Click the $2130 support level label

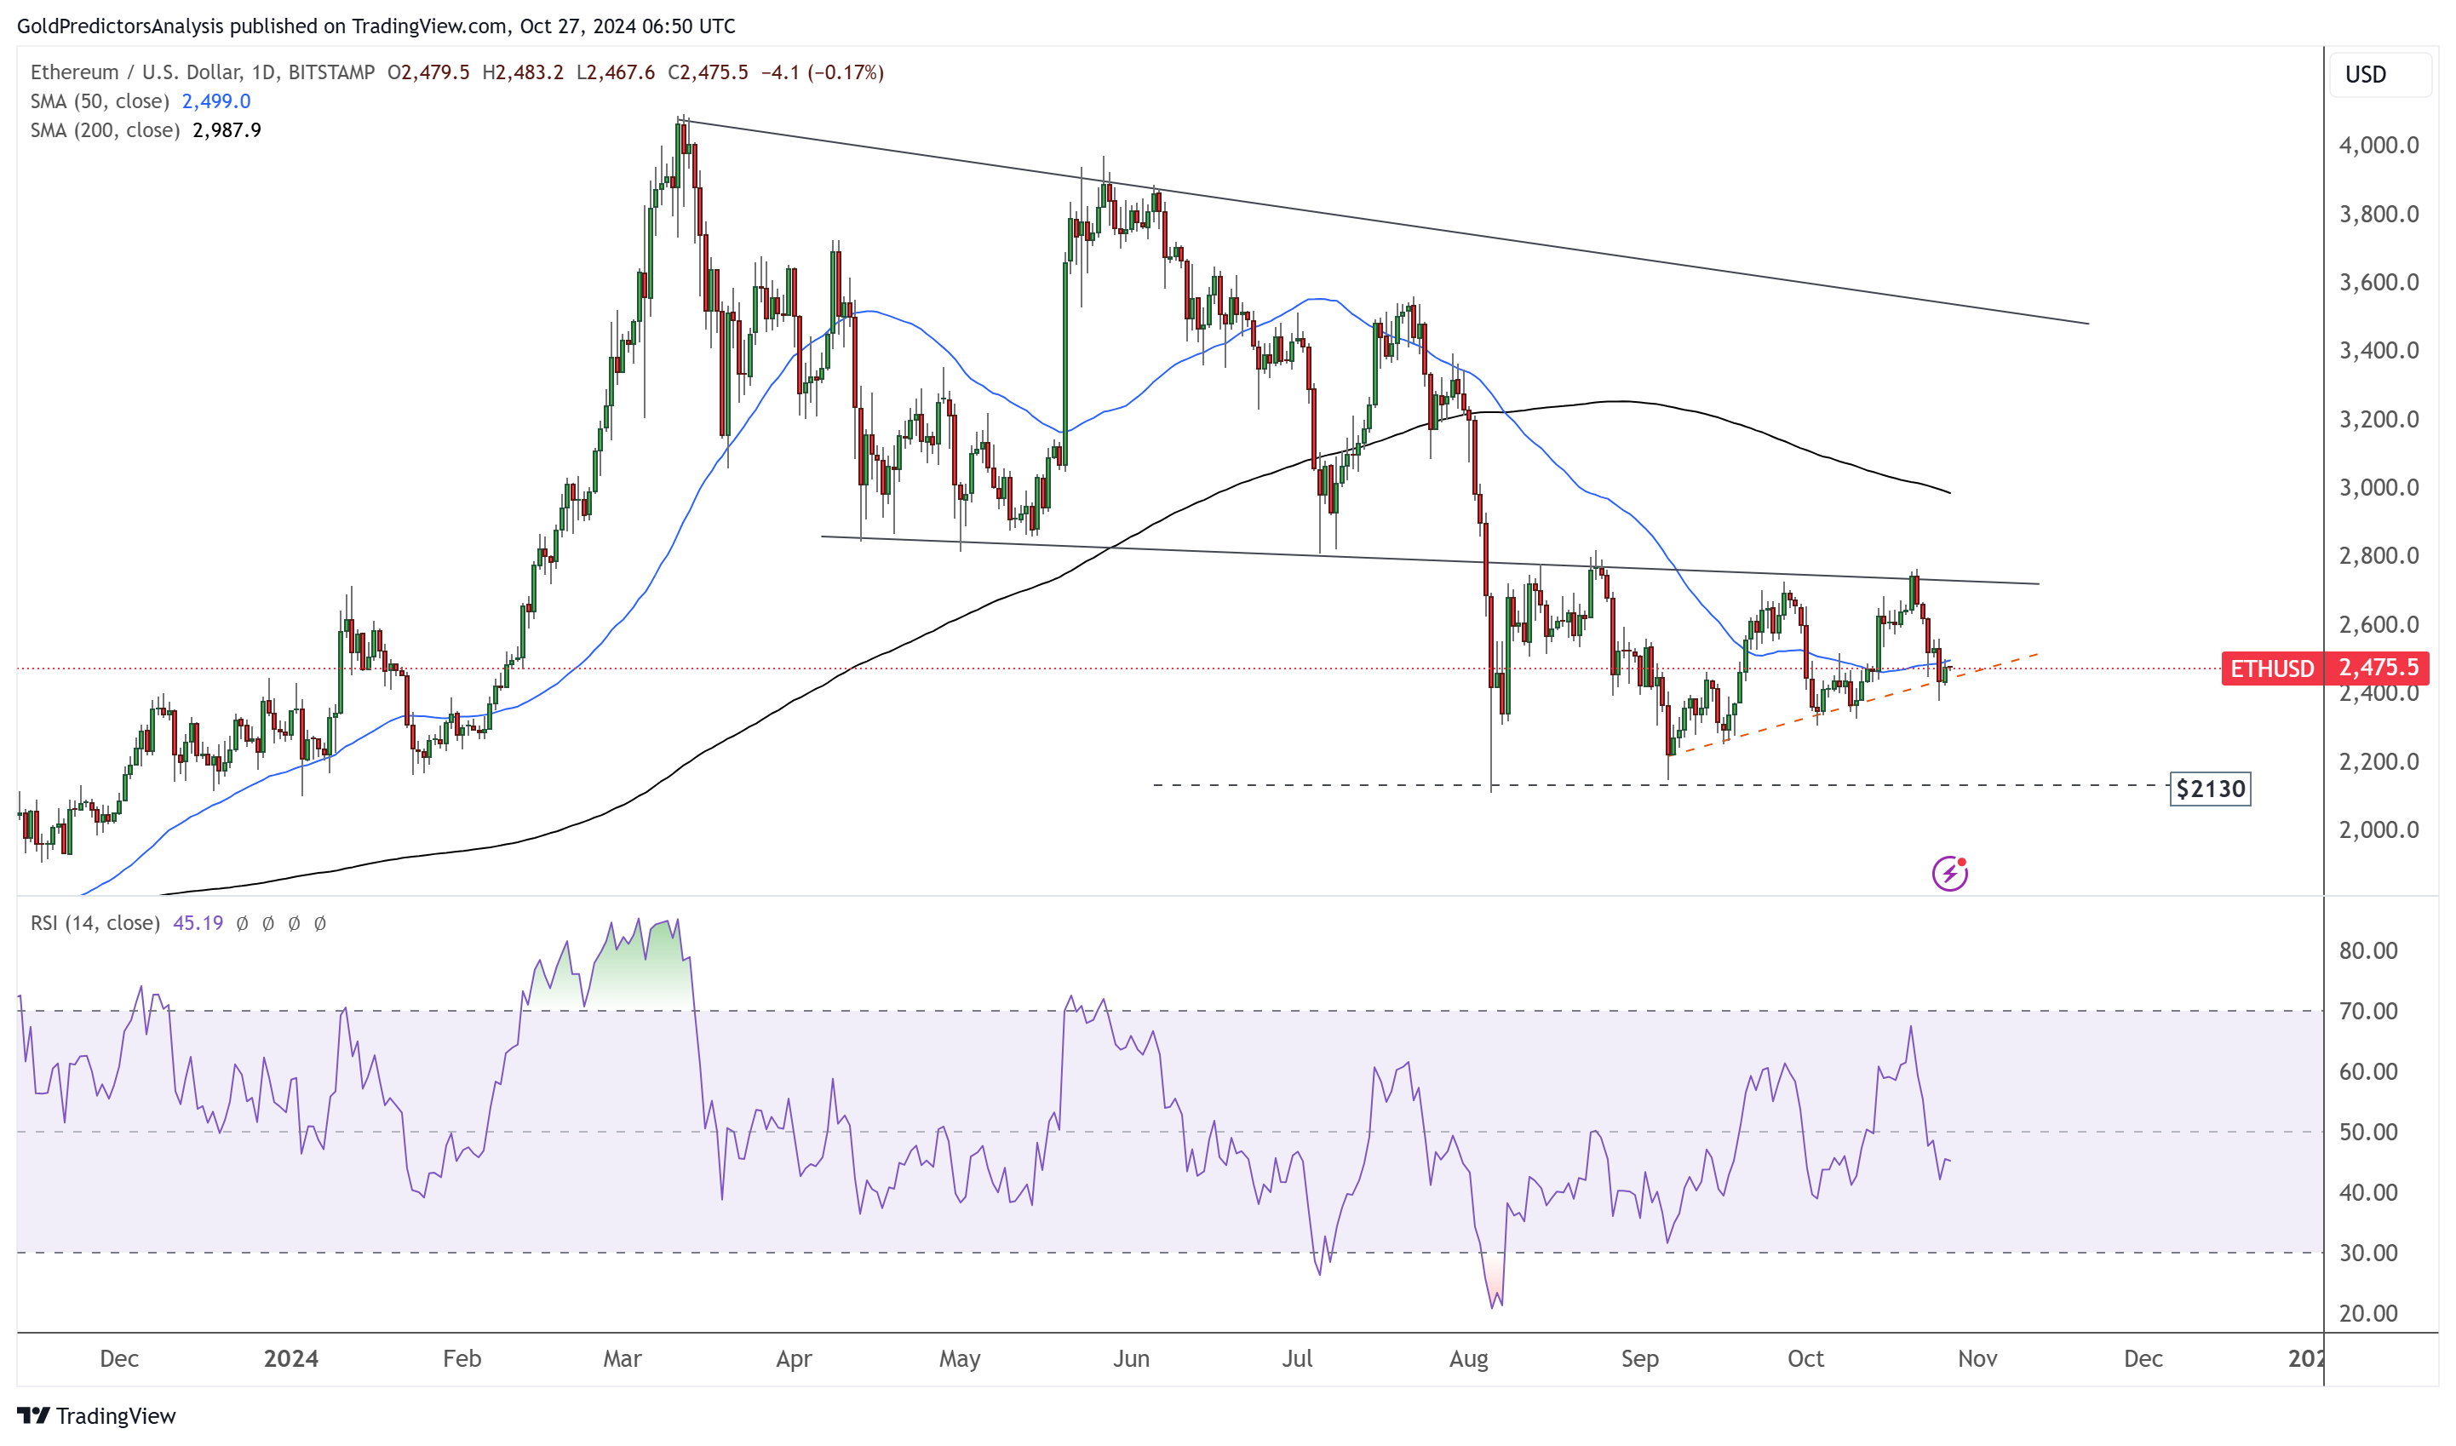tap(2209, 789)
